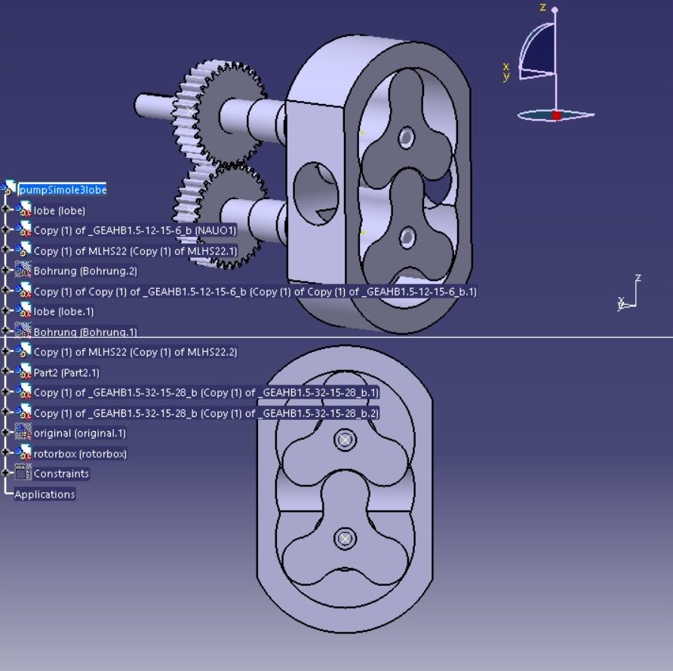The height and width of the screenshot is (671, 673).
Task: Click the part icon of the NAUO1 gear copy
Action: 23,229
